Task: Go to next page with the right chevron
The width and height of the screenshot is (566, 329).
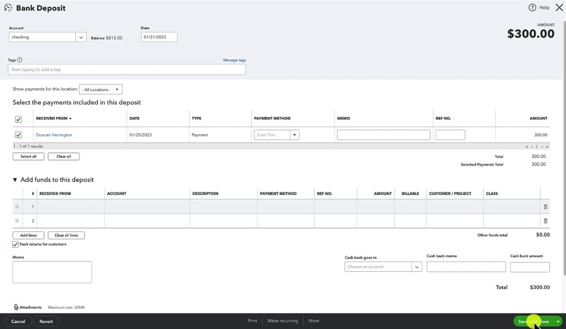Action: click(542, 147)
